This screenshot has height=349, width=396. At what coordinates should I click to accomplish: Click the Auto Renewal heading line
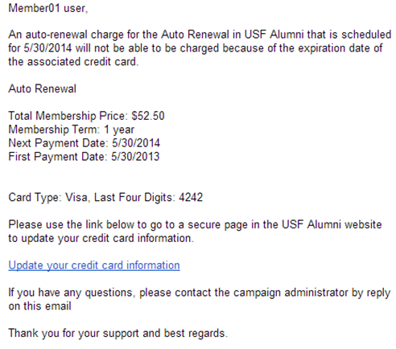coord(42,88)
